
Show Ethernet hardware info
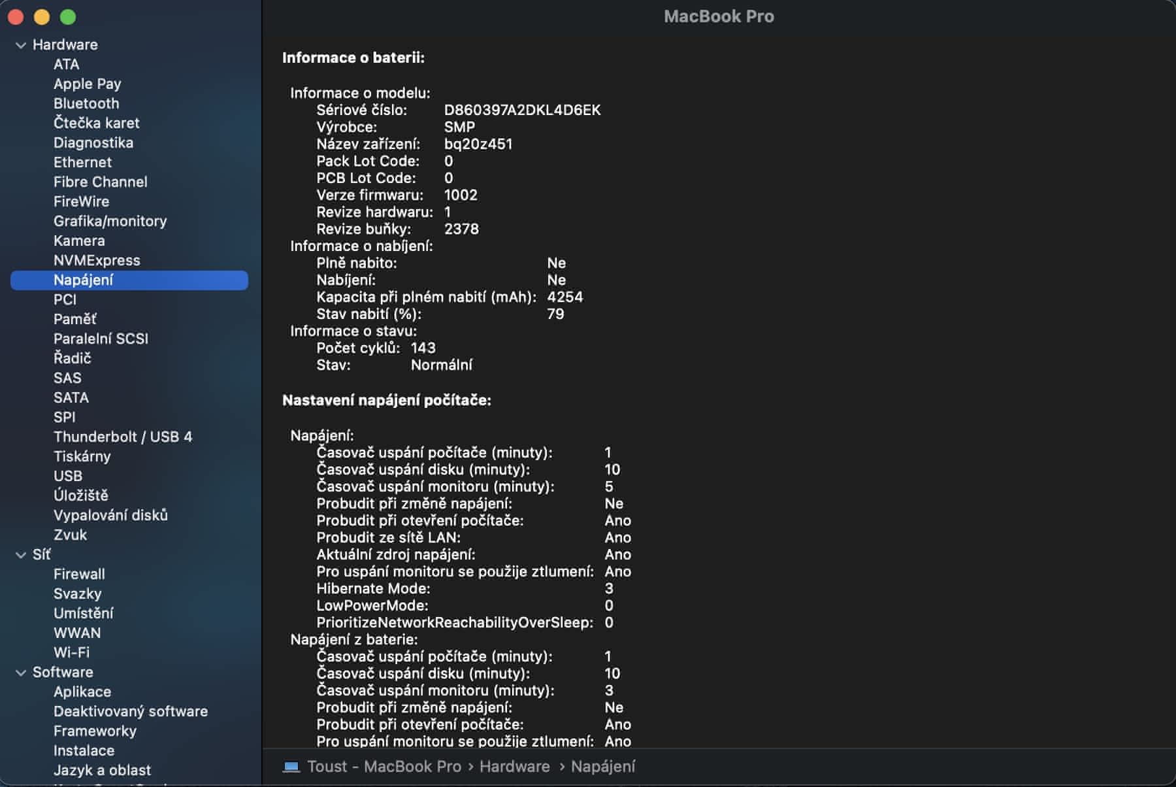(x=82, y=162)
